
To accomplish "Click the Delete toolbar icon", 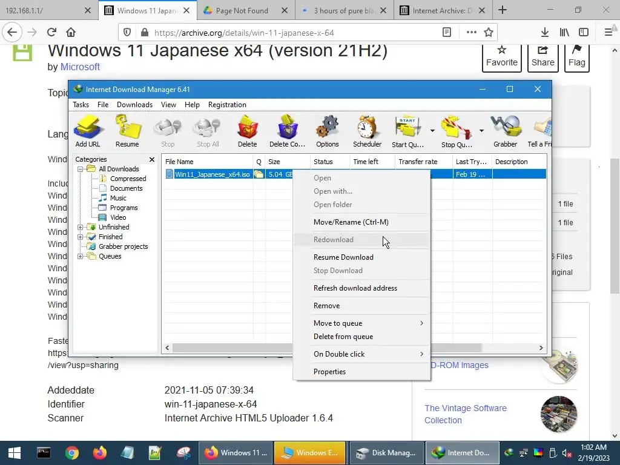I will (x=248, y=131).
